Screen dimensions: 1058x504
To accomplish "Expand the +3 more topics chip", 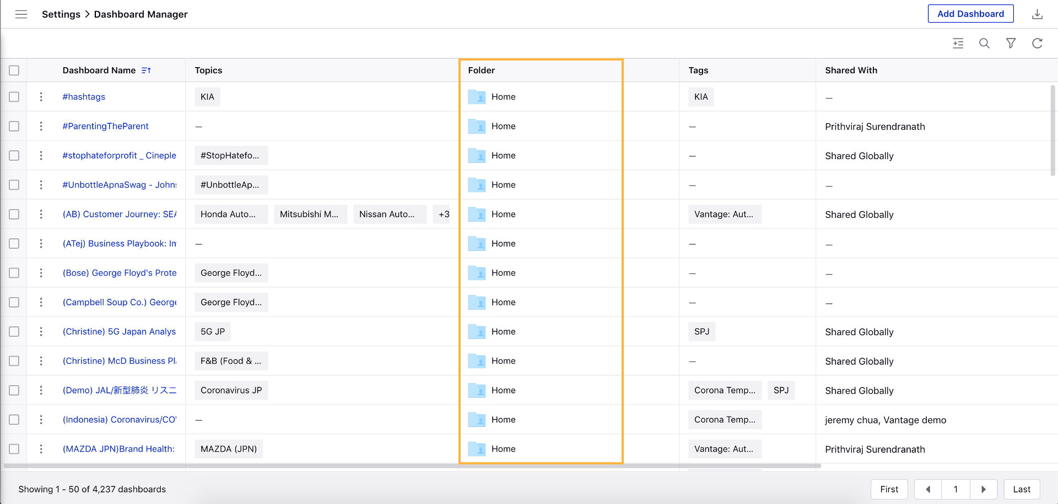I will tap(442, 214).
